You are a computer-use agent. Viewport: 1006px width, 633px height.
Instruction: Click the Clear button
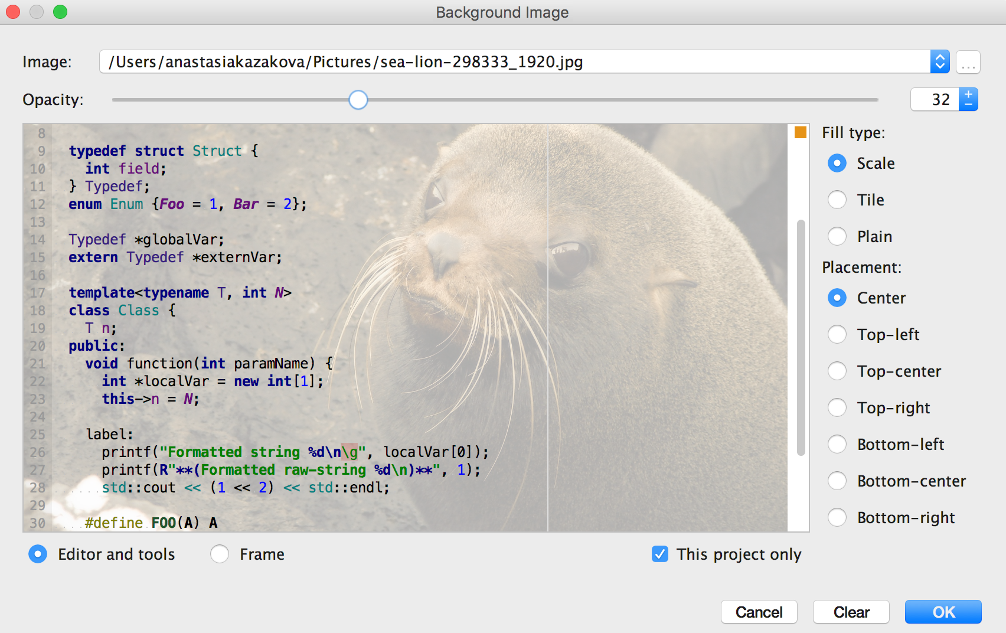click(x=851, y=612)
